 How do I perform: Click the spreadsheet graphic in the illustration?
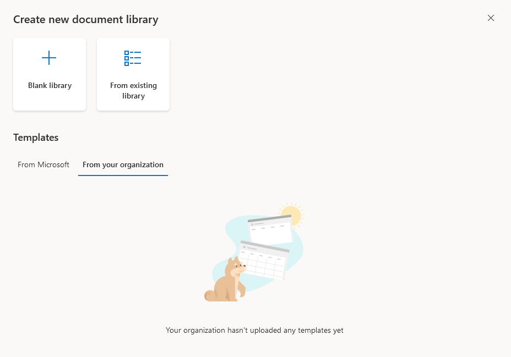tap(263, 263)
